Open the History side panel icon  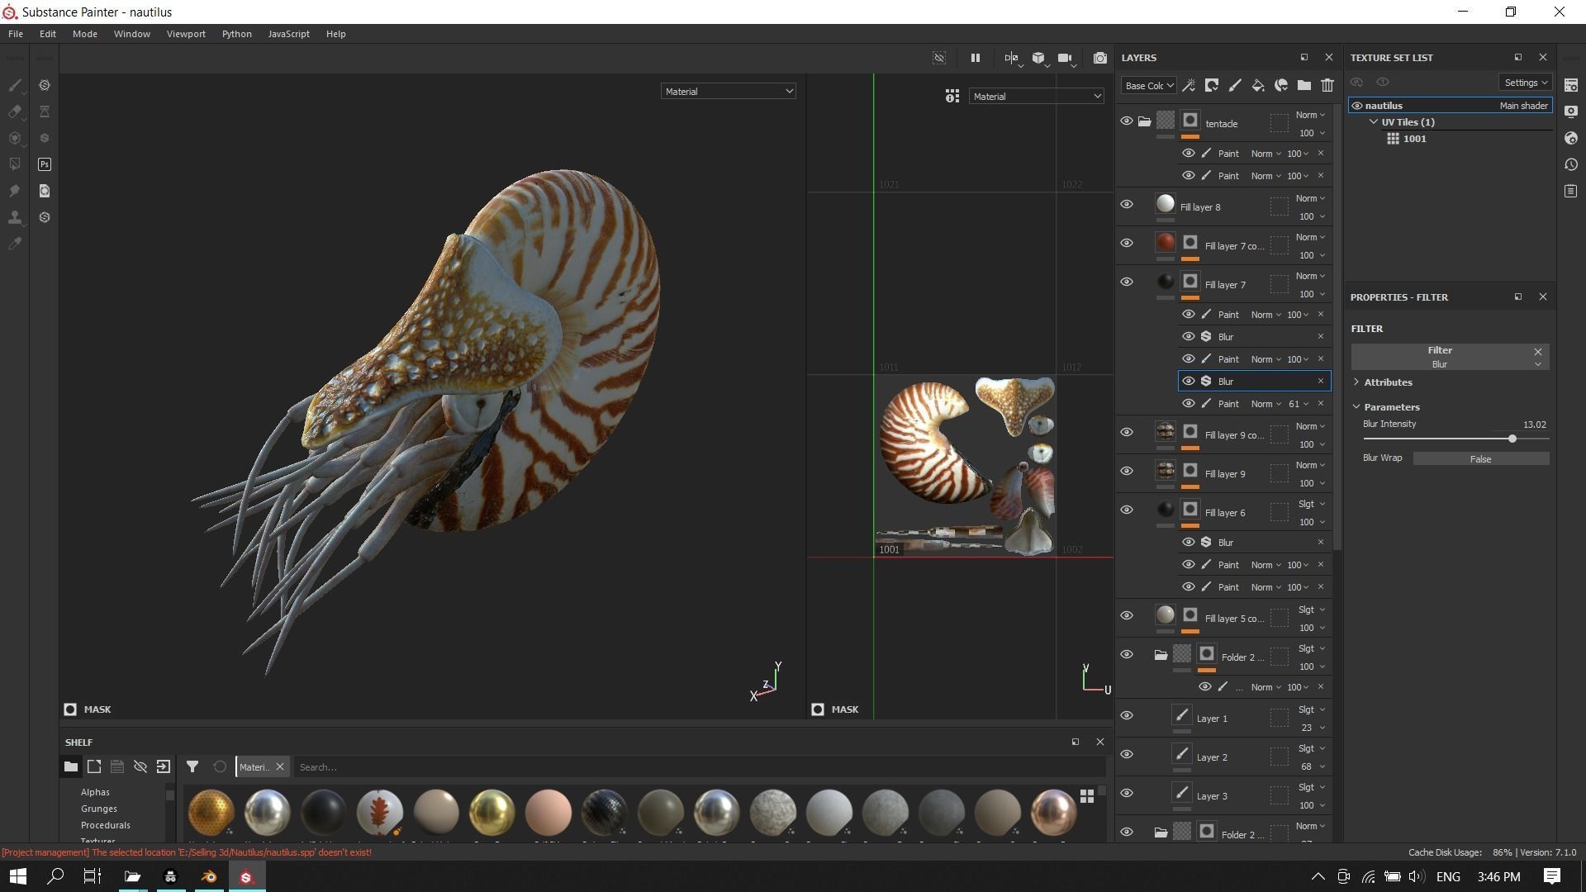tap(1571, 164)
